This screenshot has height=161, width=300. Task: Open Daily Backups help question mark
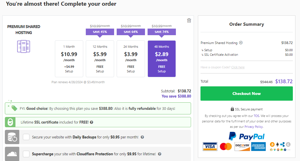pos(142,137)
